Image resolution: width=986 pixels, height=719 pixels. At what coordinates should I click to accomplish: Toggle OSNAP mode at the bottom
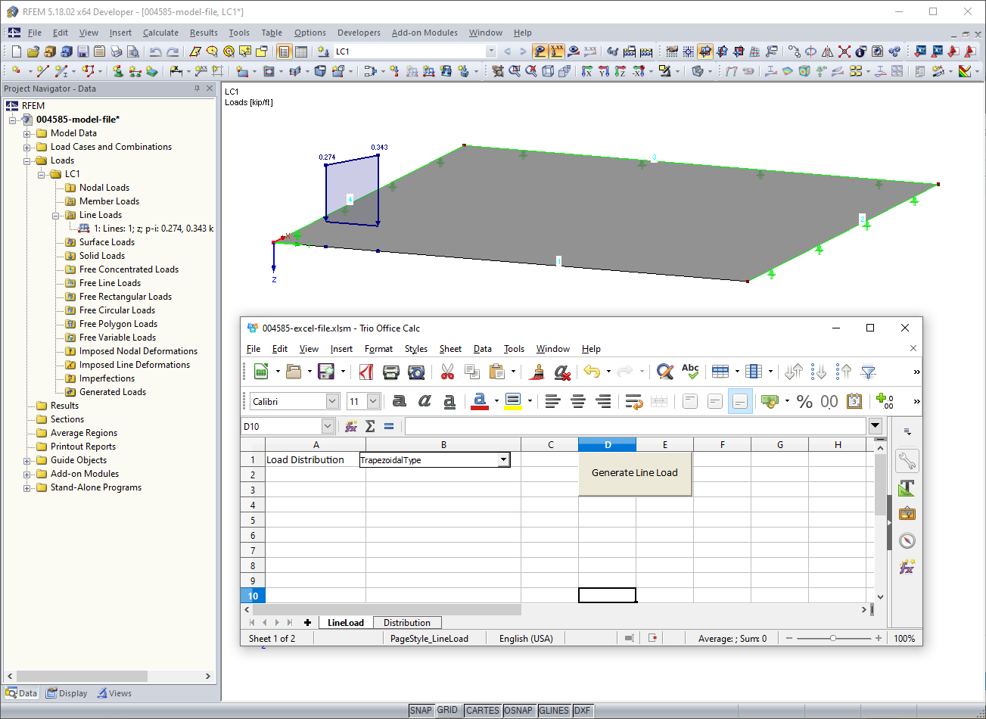click(x=518, y=710)
